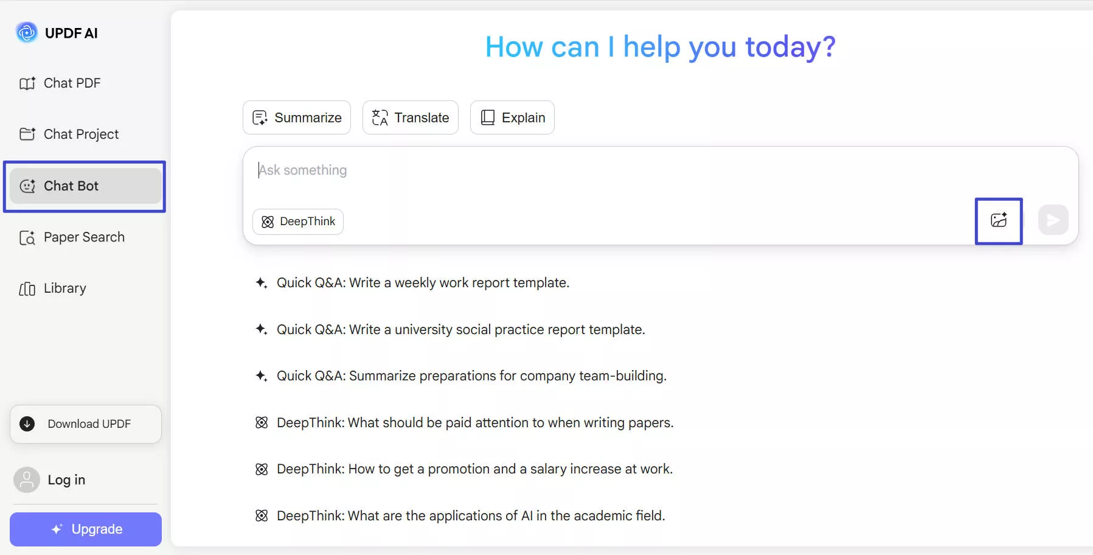Screen dimensions: 1093x555
Task: Click the Download UPDF arrow icon
Action: pyautogui.click(x=27, y=424)
